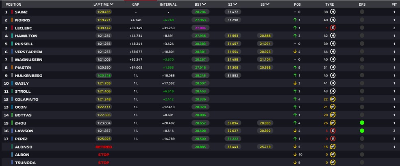The width and height of the screenshot is (400, 166).
Task: Click the DRS column header
Action: click(362, 4)
